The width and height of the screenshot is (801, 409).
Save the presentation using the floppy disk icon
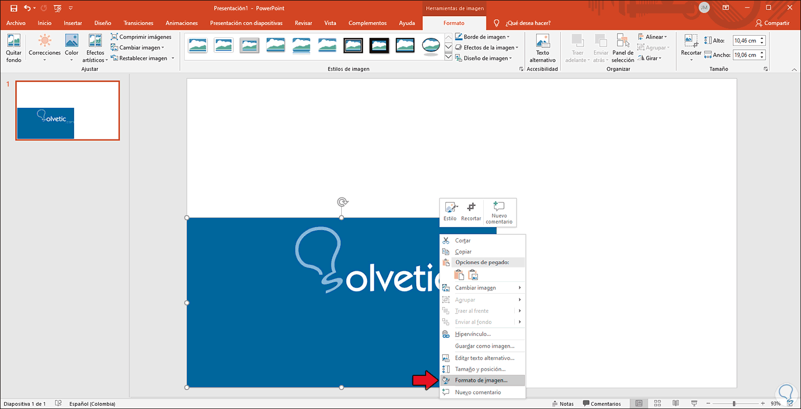point(14,9)
